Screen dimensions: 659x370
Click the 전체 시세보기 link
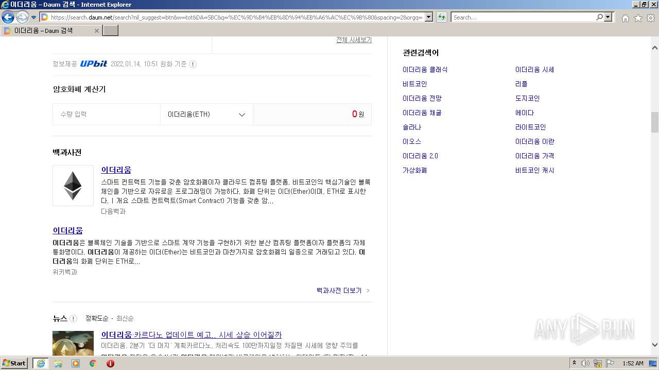pos(354,40)
